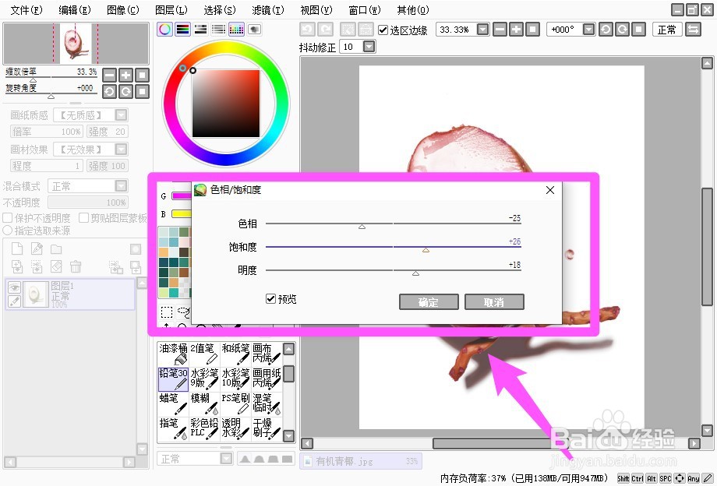Click the 色相 hue slider track

point(394,224)
